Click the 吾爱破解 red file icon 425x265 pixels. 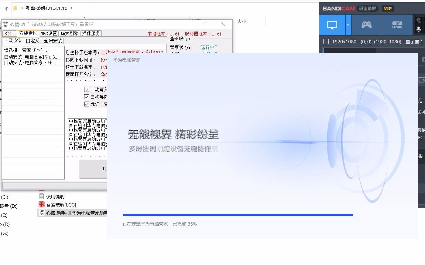click(x=42, y=205)
